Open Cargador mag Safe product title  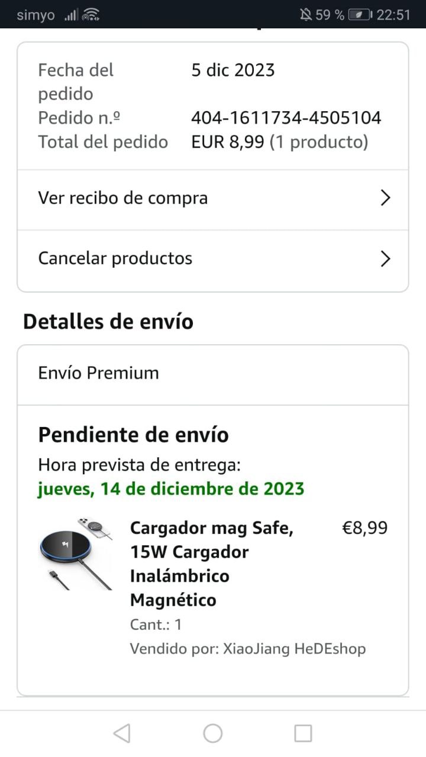[212, 564]
